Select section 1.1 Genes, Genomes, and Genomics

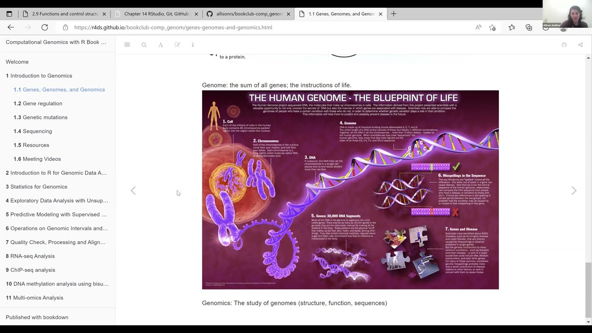(59, 90)
